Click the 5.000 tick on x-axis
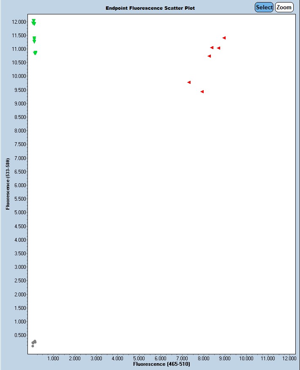300x370 pixels. tap(139, 358)
